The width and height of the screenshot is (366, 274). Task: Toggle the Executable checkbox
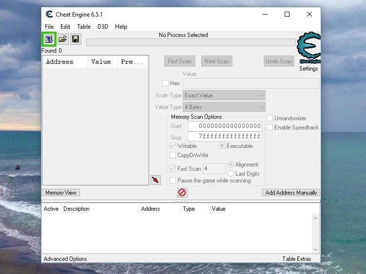222,146
